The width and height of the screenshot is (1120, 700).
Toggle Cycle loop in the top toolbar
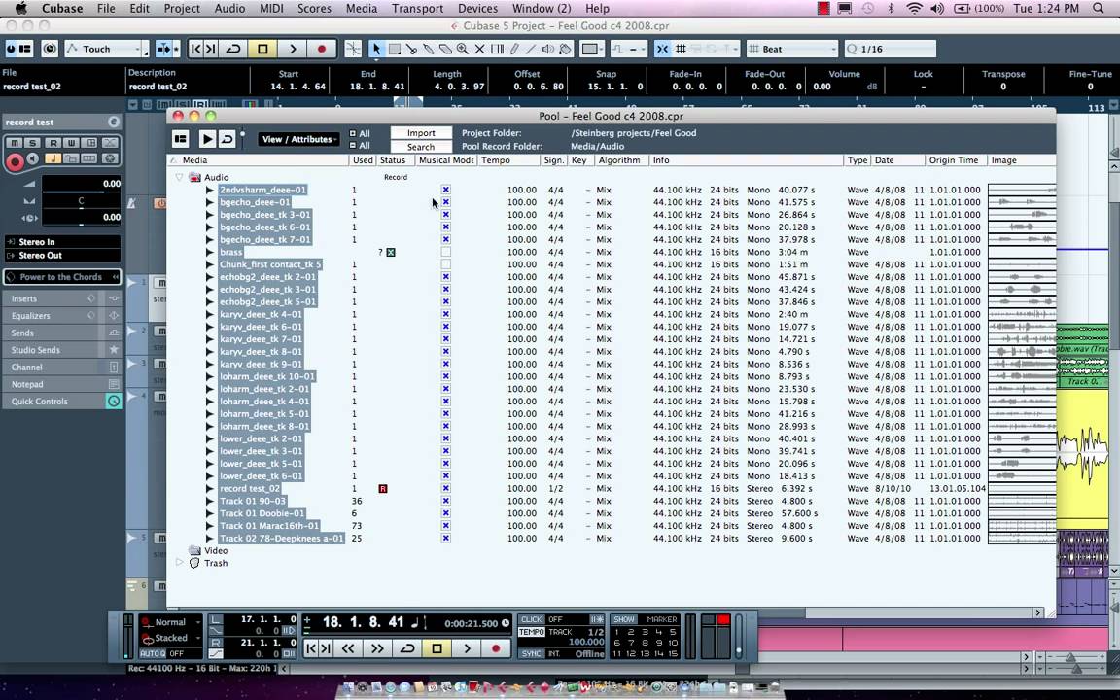coord(233,49)
